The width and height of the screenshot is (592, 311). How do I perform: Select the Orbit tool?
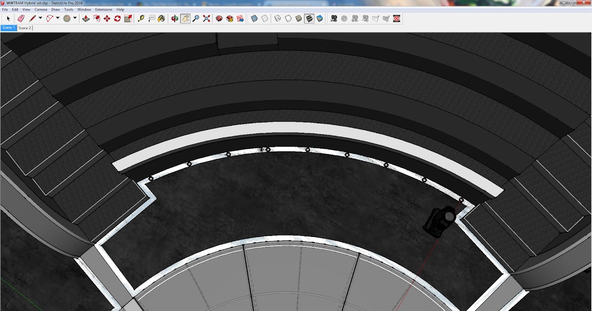175,19
